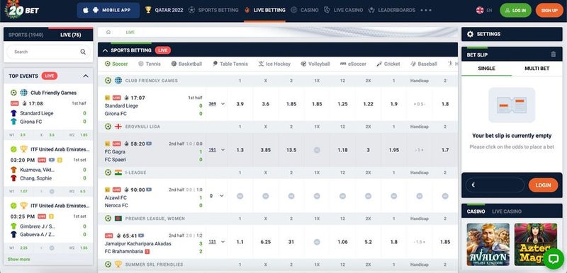Open Live Casino from top navigation
567x273 pixels.
click(x=344, y=10)
